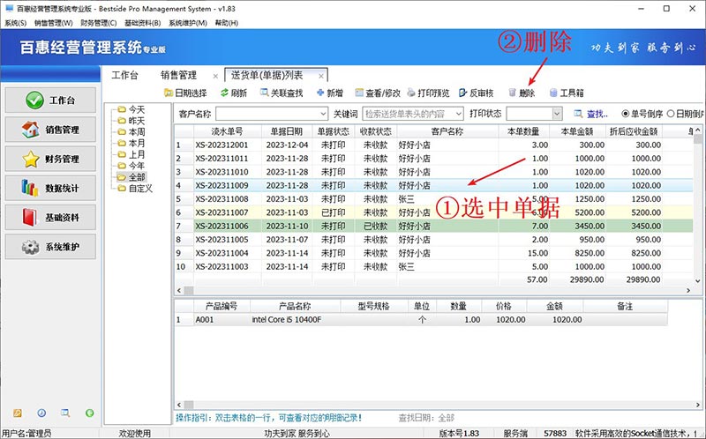This screenshot has height=439, width=706.
Task: Select the 单号倒序 radio button
Action: [625, 114]
